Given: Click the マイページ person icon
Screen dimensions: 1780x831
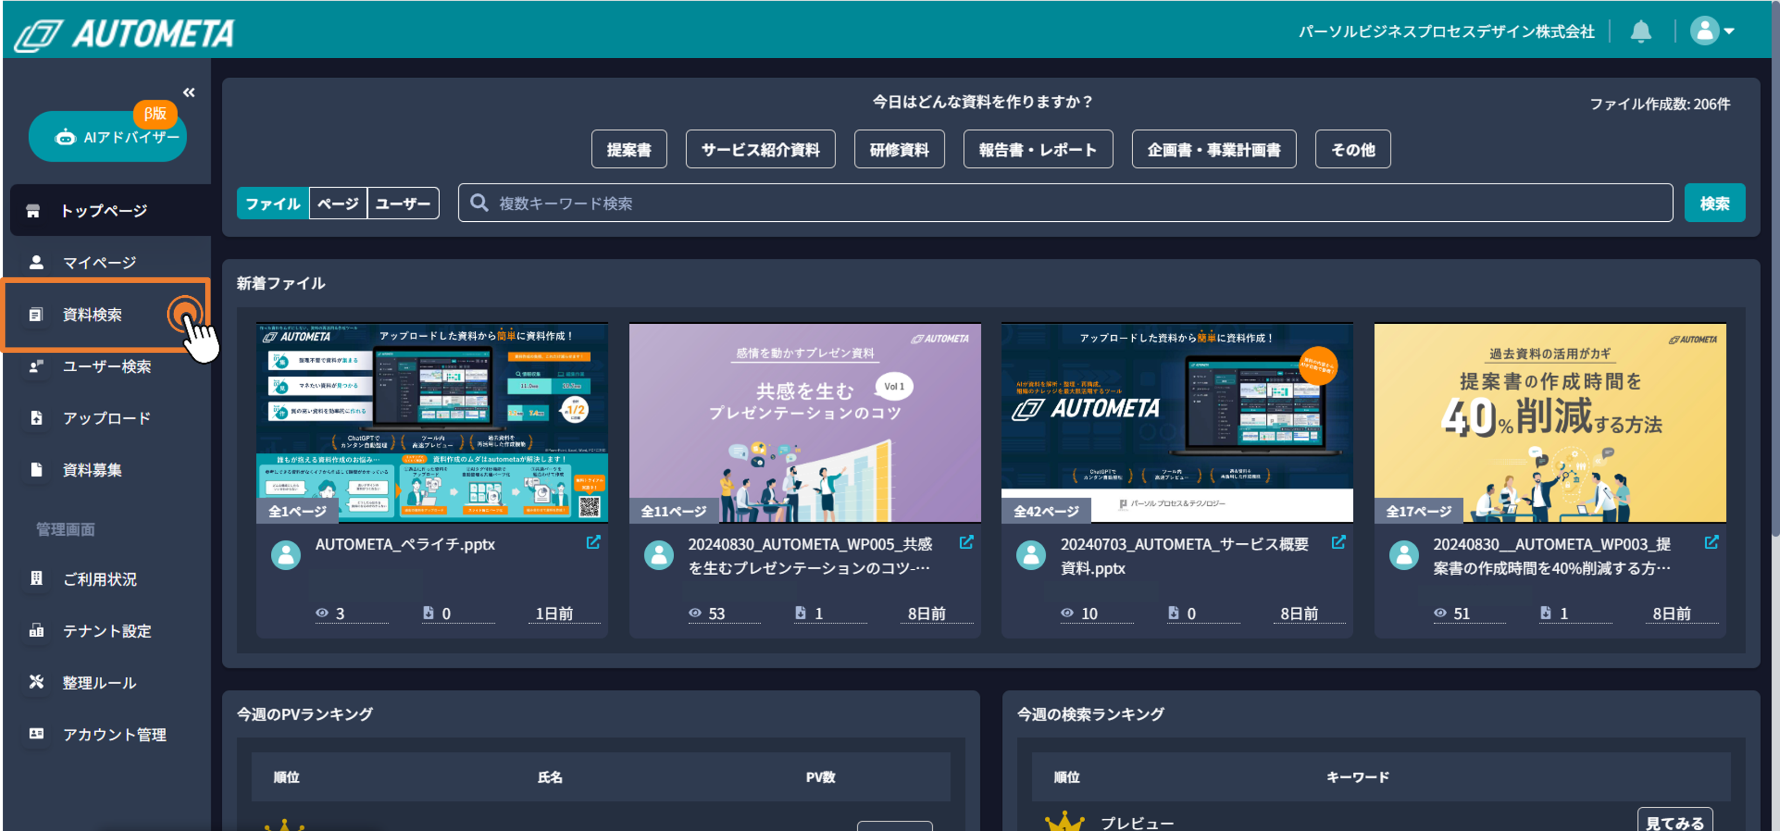Looking at the screenshot, I should (36, 262).
